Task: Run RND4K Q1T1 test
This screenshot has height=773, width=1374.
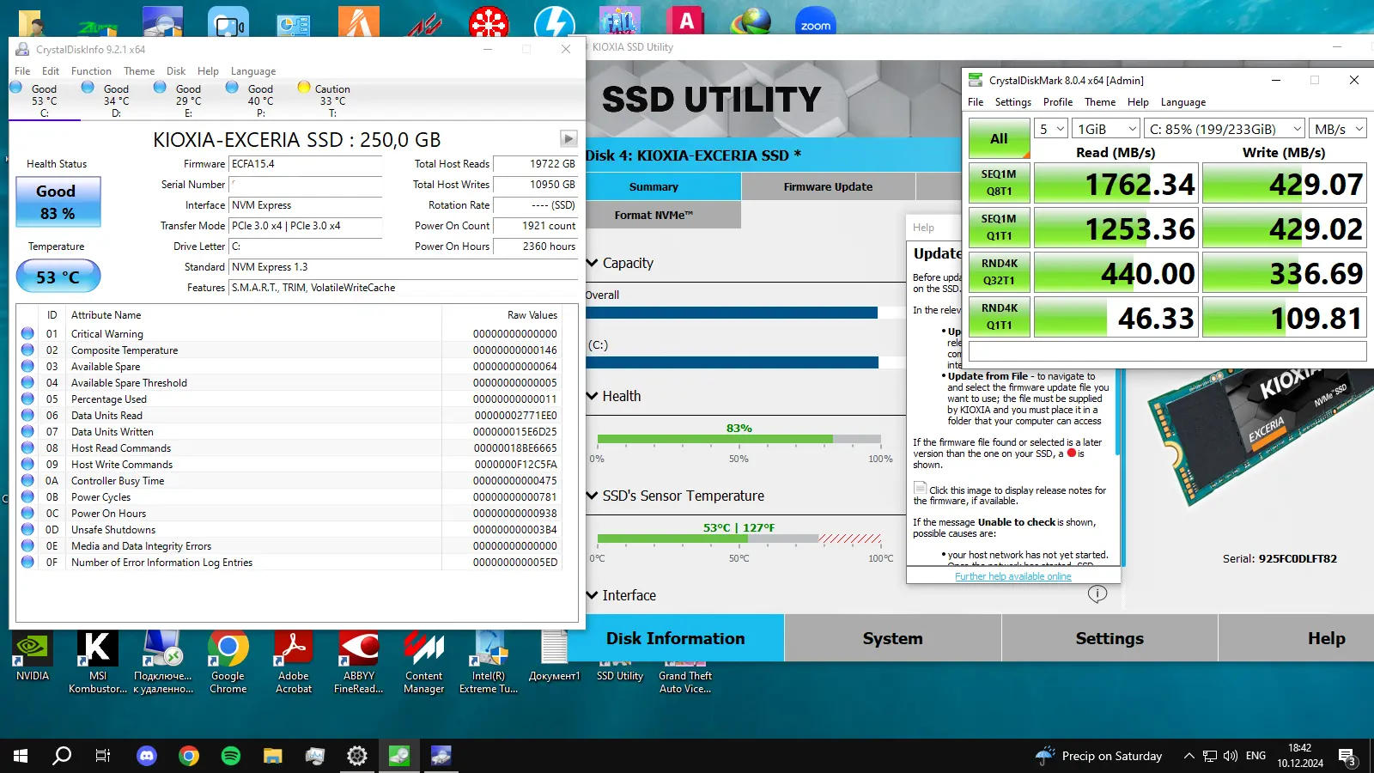Action: coord(999,316)
